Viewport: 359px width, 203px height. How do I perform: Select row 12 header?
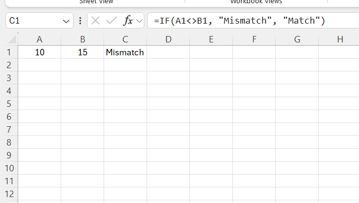point(9,194)
